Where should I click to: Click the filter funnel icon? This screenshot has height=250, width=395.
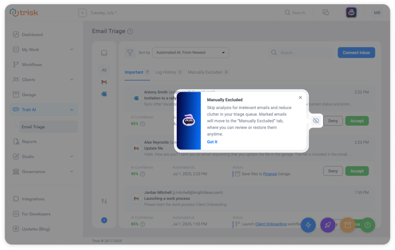(130, 52)
